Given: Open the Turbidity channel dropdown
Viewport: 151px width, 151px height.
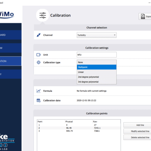Looking at the screenshot, I should click(97, 35).
